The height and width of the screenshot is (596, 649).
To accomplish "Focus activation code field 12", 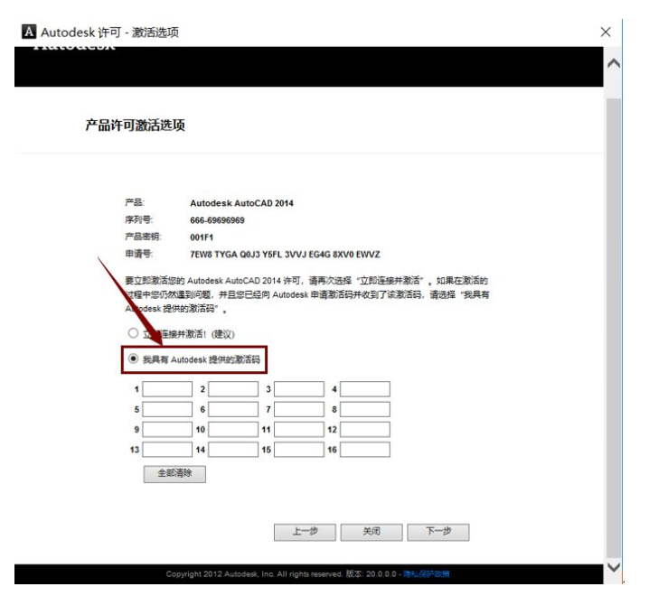I will (x=364, y=429).
